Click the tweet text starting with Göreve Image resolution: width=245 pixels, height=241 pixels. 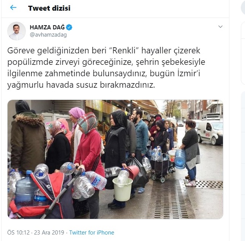click(x=106, y=67)
